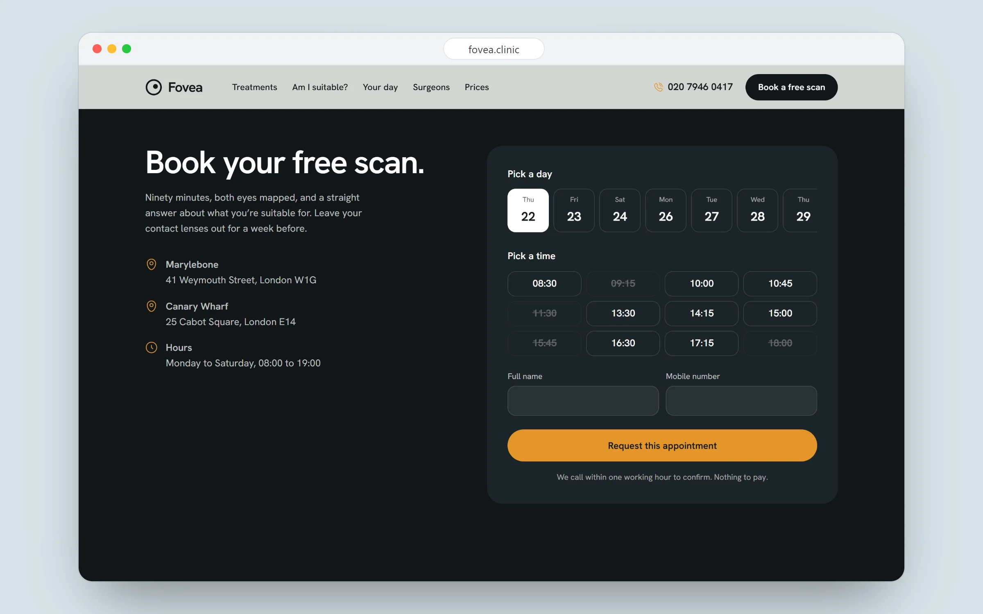Click the phone icon beside 020 7946 0417
The image size is (983, 614).
658,87
